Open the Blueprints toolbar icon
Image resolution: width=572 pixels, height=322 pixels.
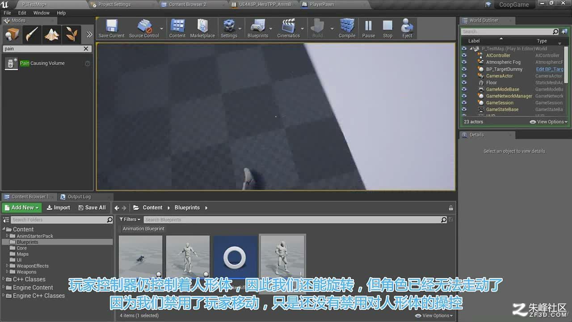[x=258, y=28]
